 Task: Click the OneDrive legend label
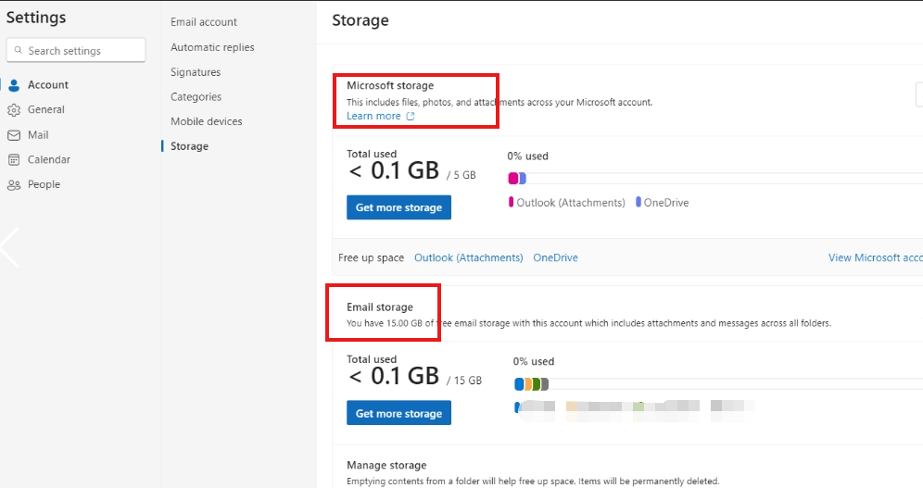pyautogui.click(x=665, y=202)
